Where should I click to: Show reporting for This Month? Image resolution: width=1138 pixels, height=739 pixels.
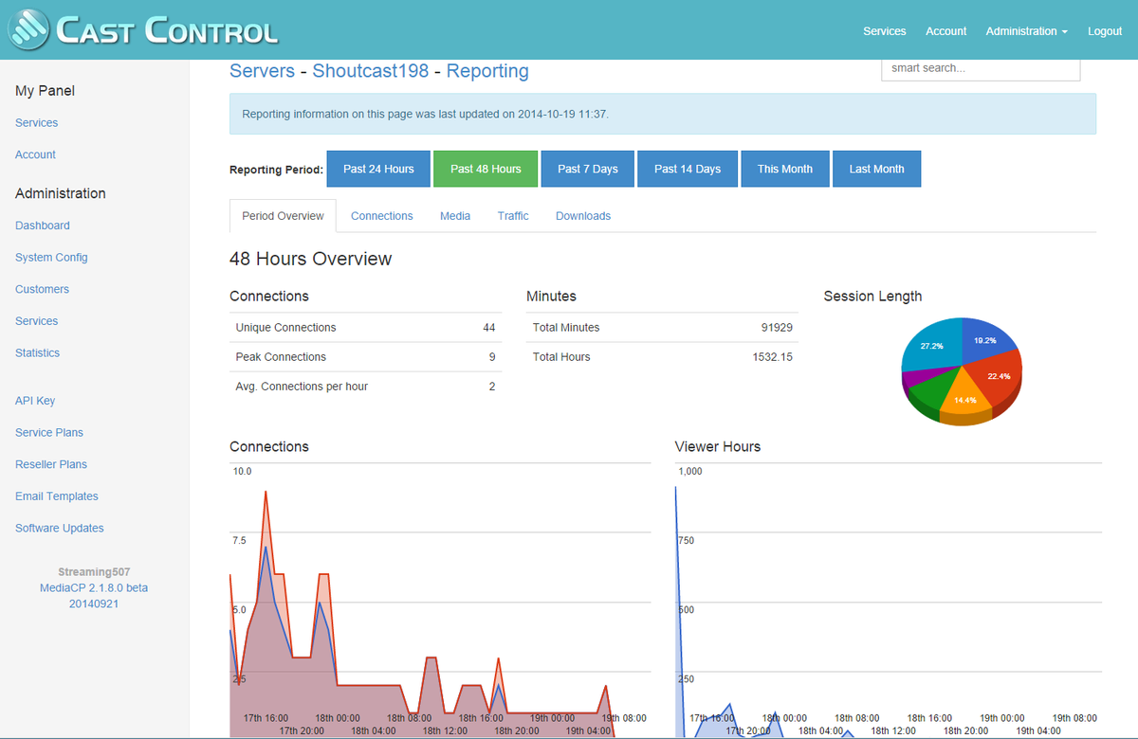[x=785, y=169]
